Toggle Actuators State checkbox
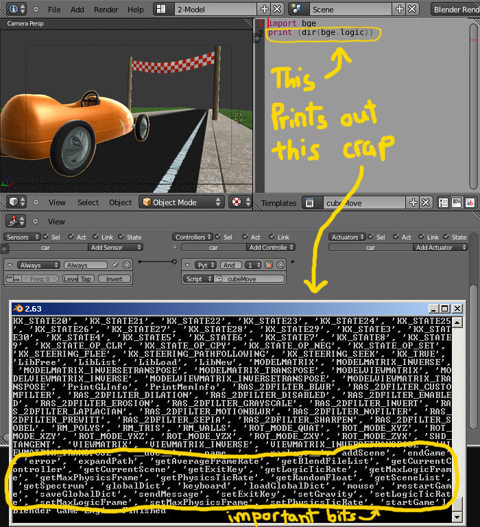480x527 pixels. coord(446,237)
